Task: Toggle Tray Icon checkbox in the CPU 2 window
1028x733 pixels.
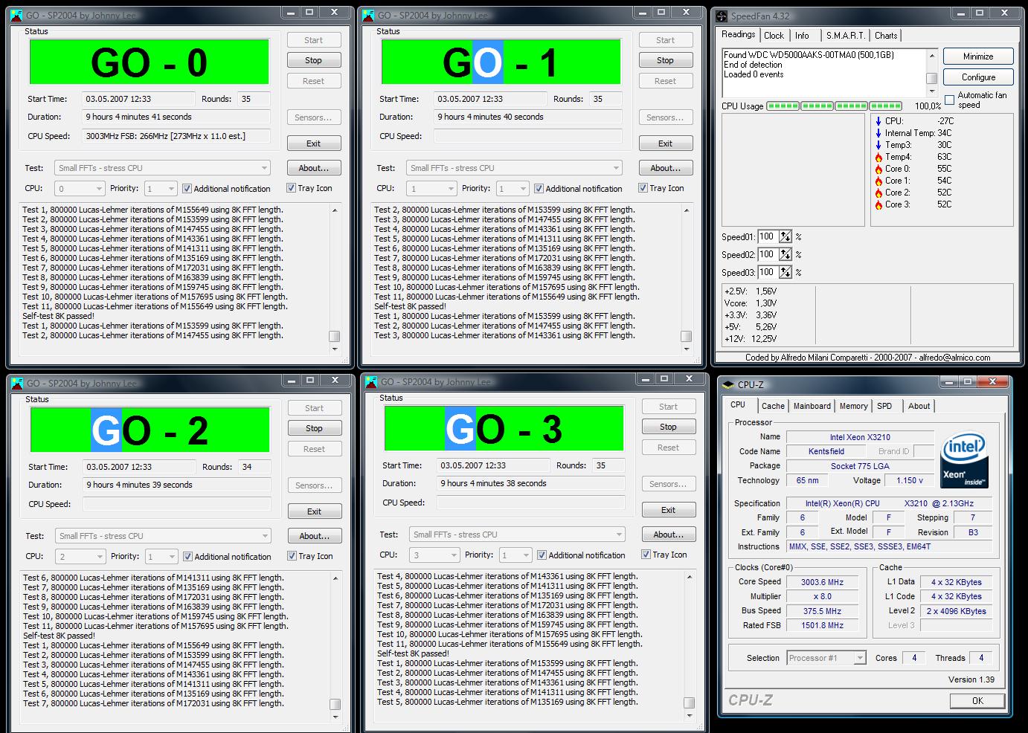Action: [292, 556]
